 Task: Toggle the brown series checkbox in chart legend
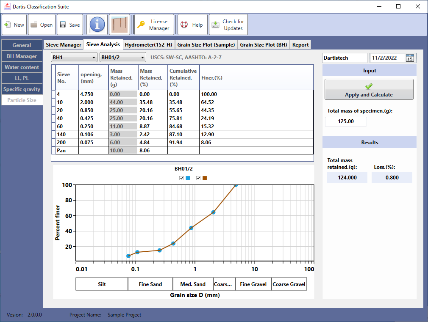(x=198, y=178)
